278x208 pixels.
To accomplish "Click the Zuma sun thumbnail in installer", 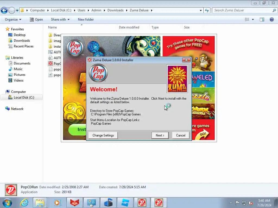I will coord(177,79).
